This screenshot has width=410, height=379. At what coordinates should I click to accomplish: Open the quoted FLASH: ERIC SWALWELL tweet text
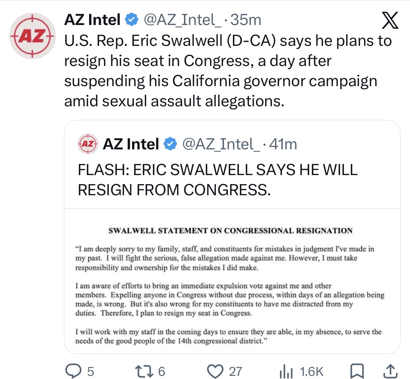(218, 180)
